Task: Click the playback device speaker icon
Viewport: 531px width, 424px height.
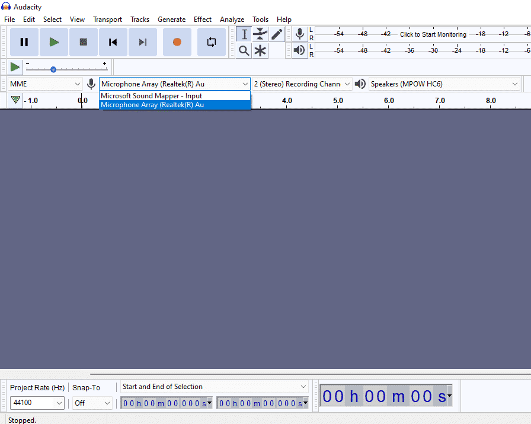Action: 360,84
